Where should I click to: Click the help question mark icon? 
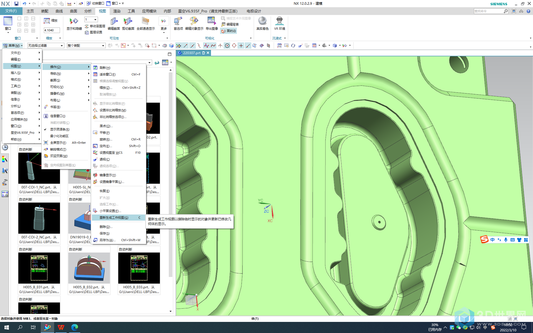[x=528, y=11]
